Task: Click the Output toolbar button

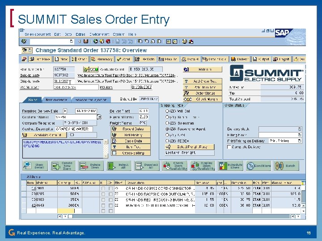Action: pos(261,59)
